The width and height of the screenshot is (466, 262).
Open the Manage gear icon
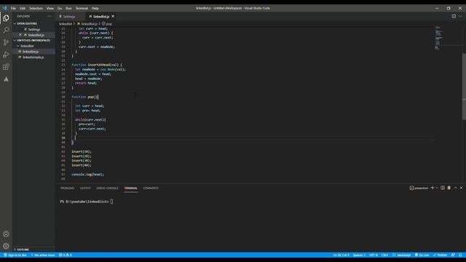pyautogui.click(x=6, y=246)
